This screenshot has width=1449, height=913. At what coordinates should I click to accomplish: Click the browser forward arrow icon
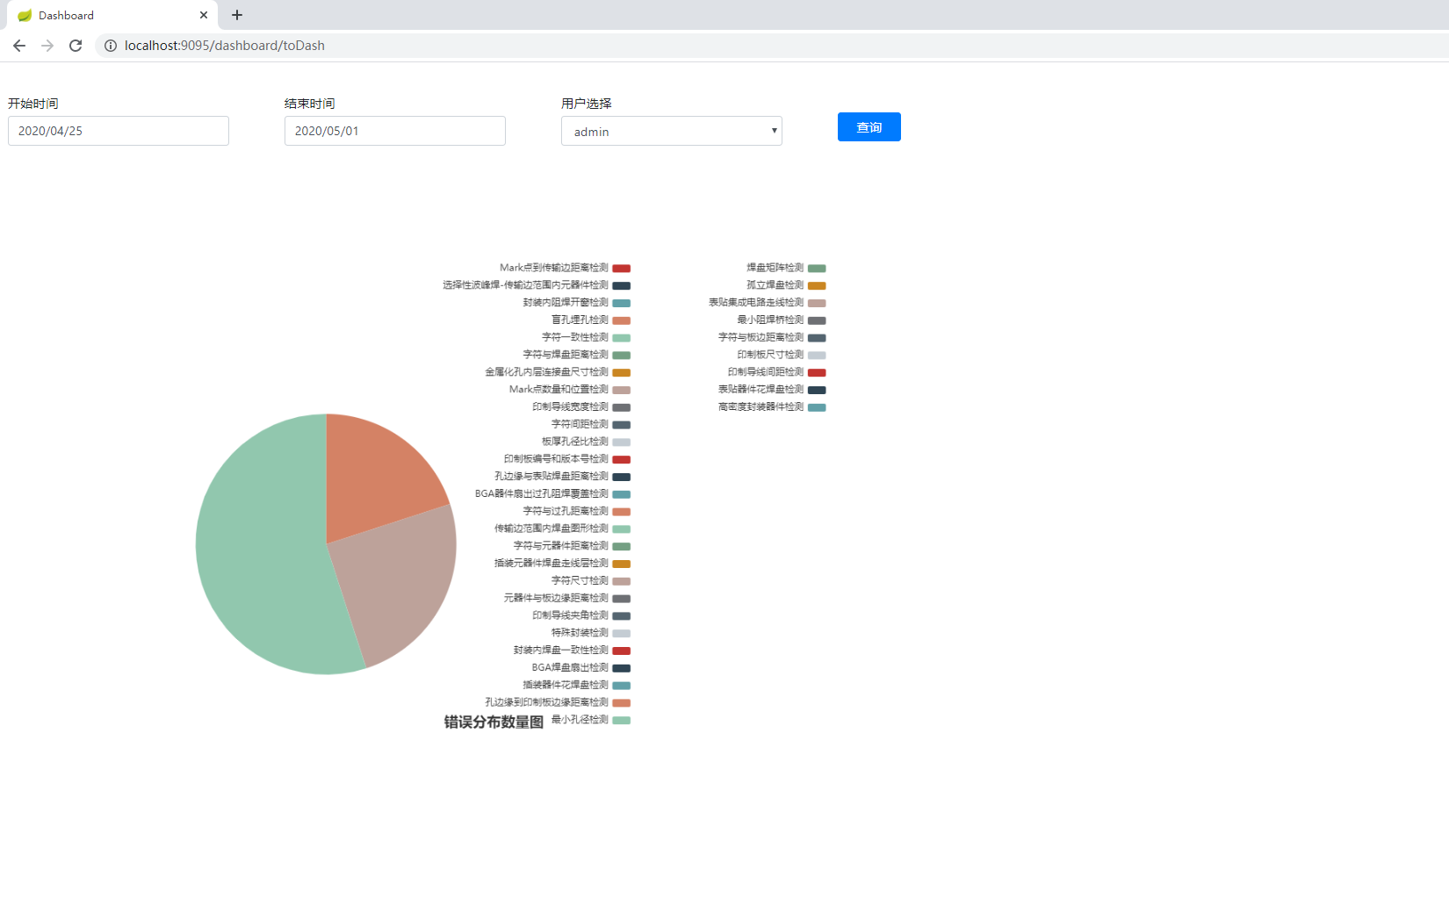point(47,45)
